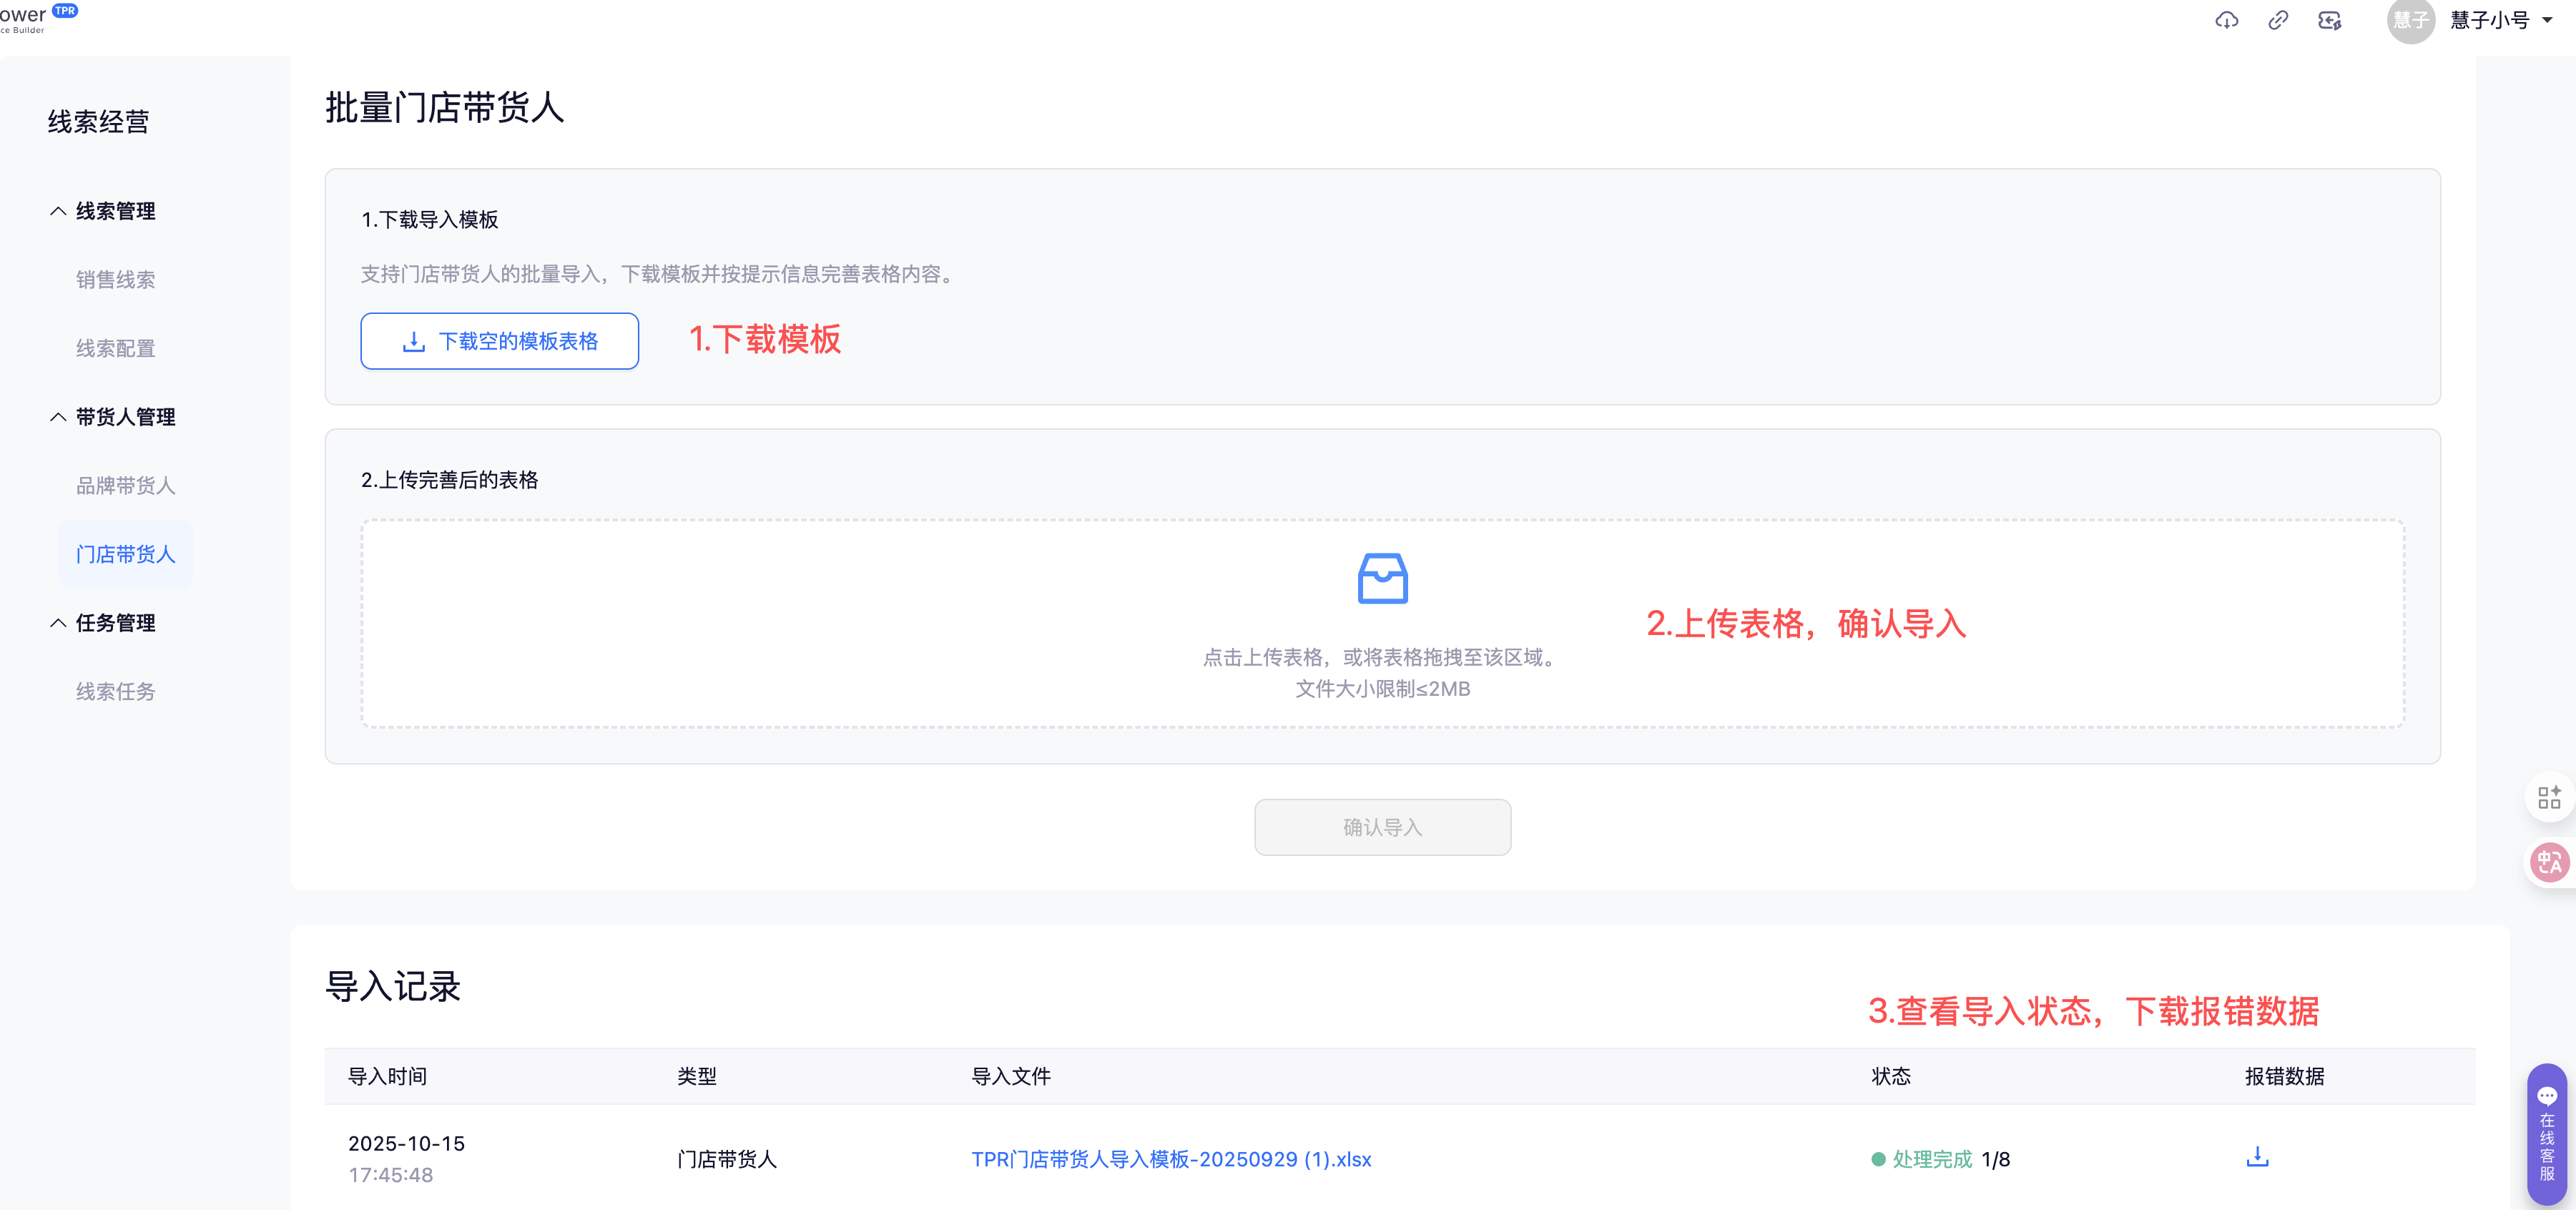
Task: Collapse the 任务管理 menu section
Action: 58,623
